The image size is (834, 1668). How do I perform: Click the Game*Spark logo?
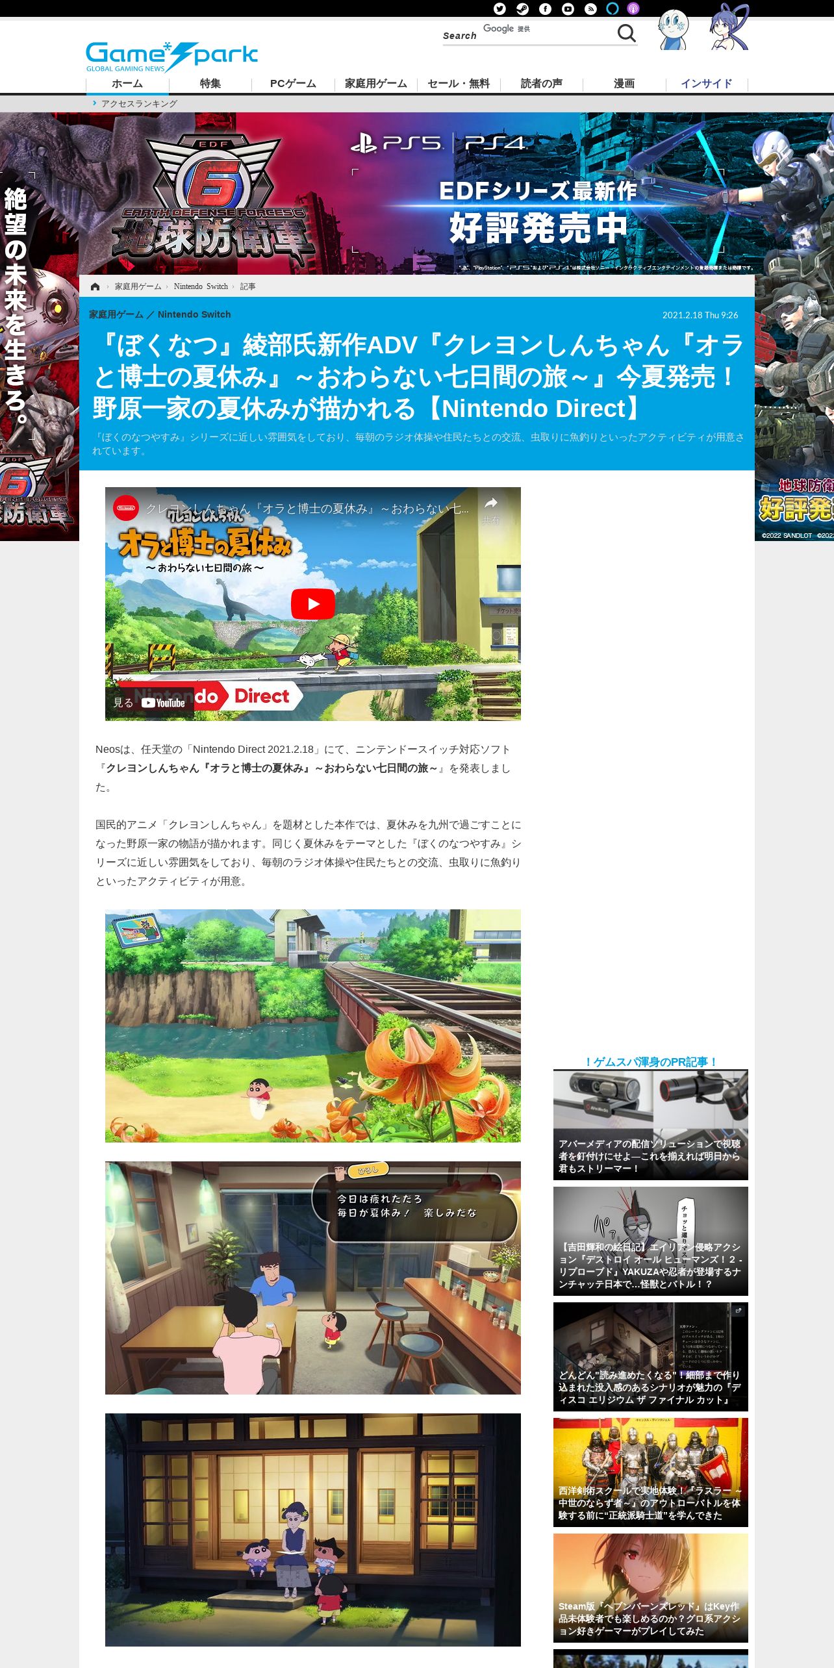click(x=171, y=57)
